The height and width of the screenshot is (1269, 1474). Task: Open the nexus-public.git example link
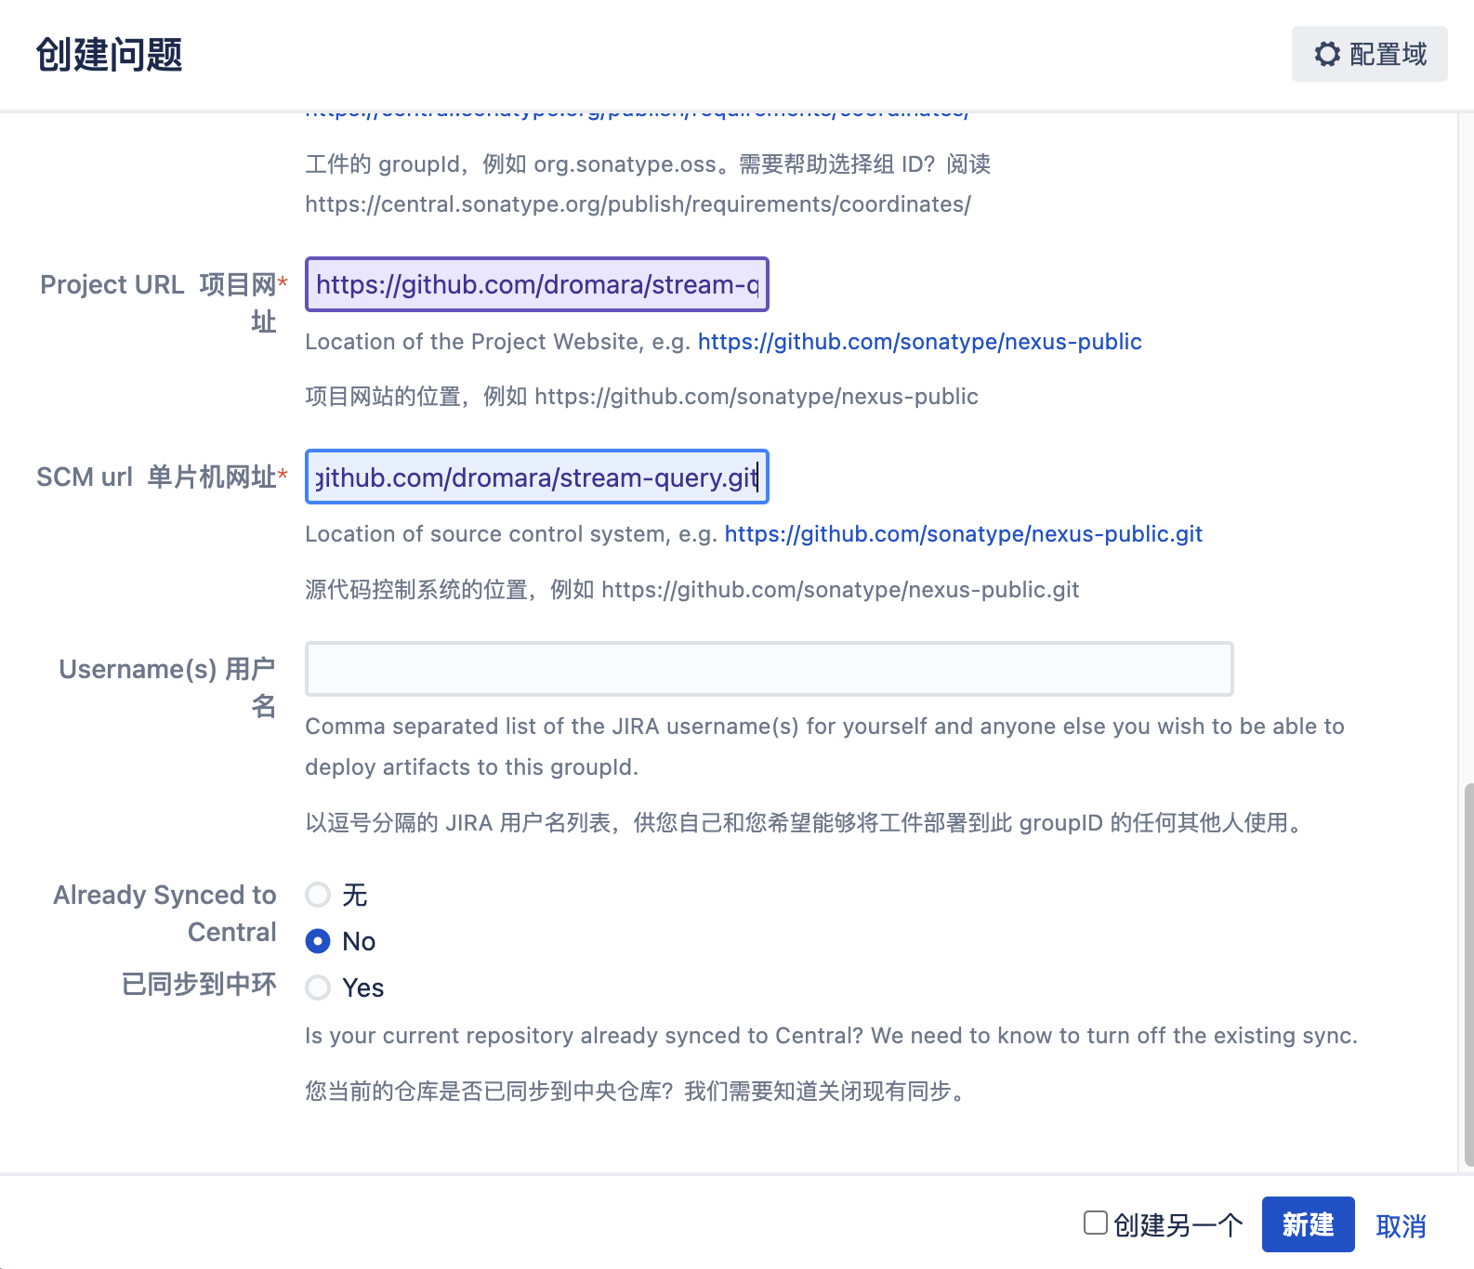[963, 534]
